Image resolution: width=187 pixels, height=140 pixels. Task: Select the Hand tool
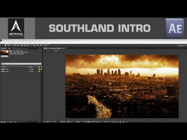(5, 45)
